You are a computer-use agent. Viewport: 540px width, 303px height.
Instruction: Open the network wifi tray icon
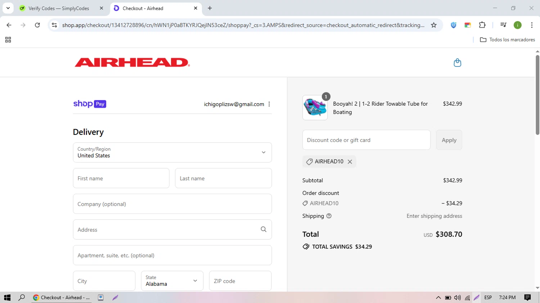coord(467,298)
